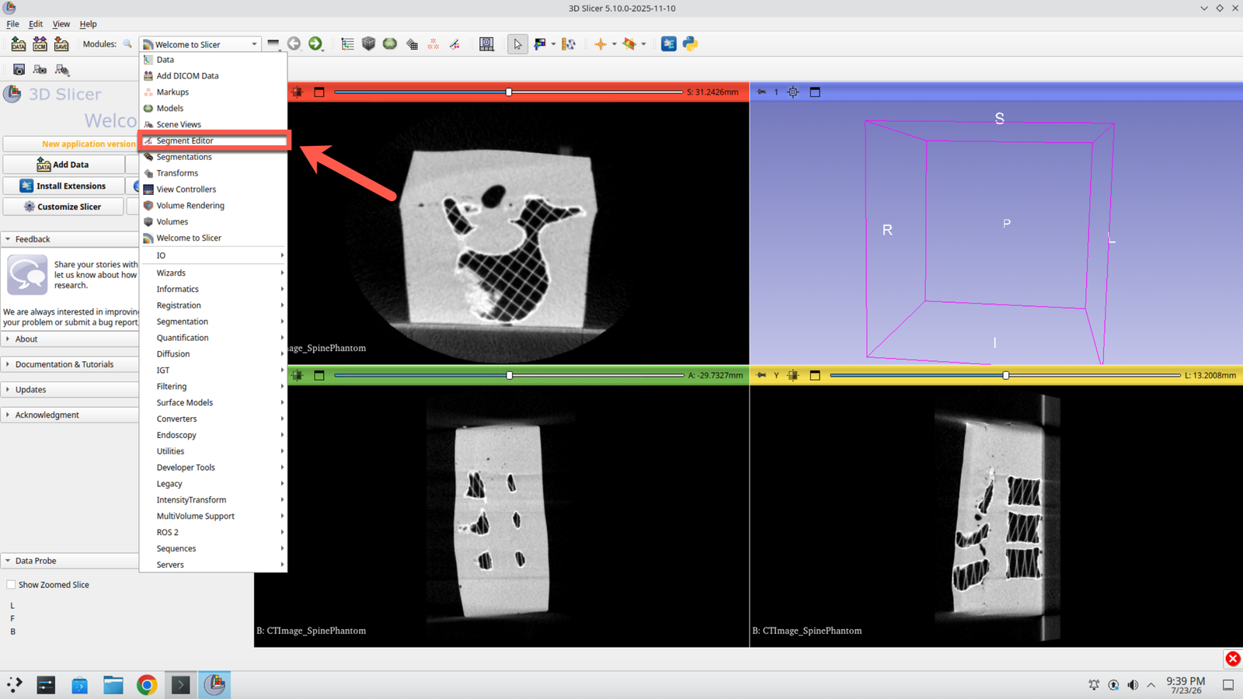
Task: Open the Help menu
Action: point(88,24)
